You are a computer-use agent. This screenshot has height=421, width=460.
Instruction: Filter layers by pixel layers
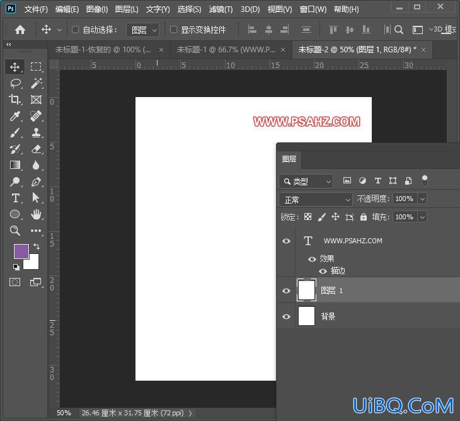tap(347, 181)
